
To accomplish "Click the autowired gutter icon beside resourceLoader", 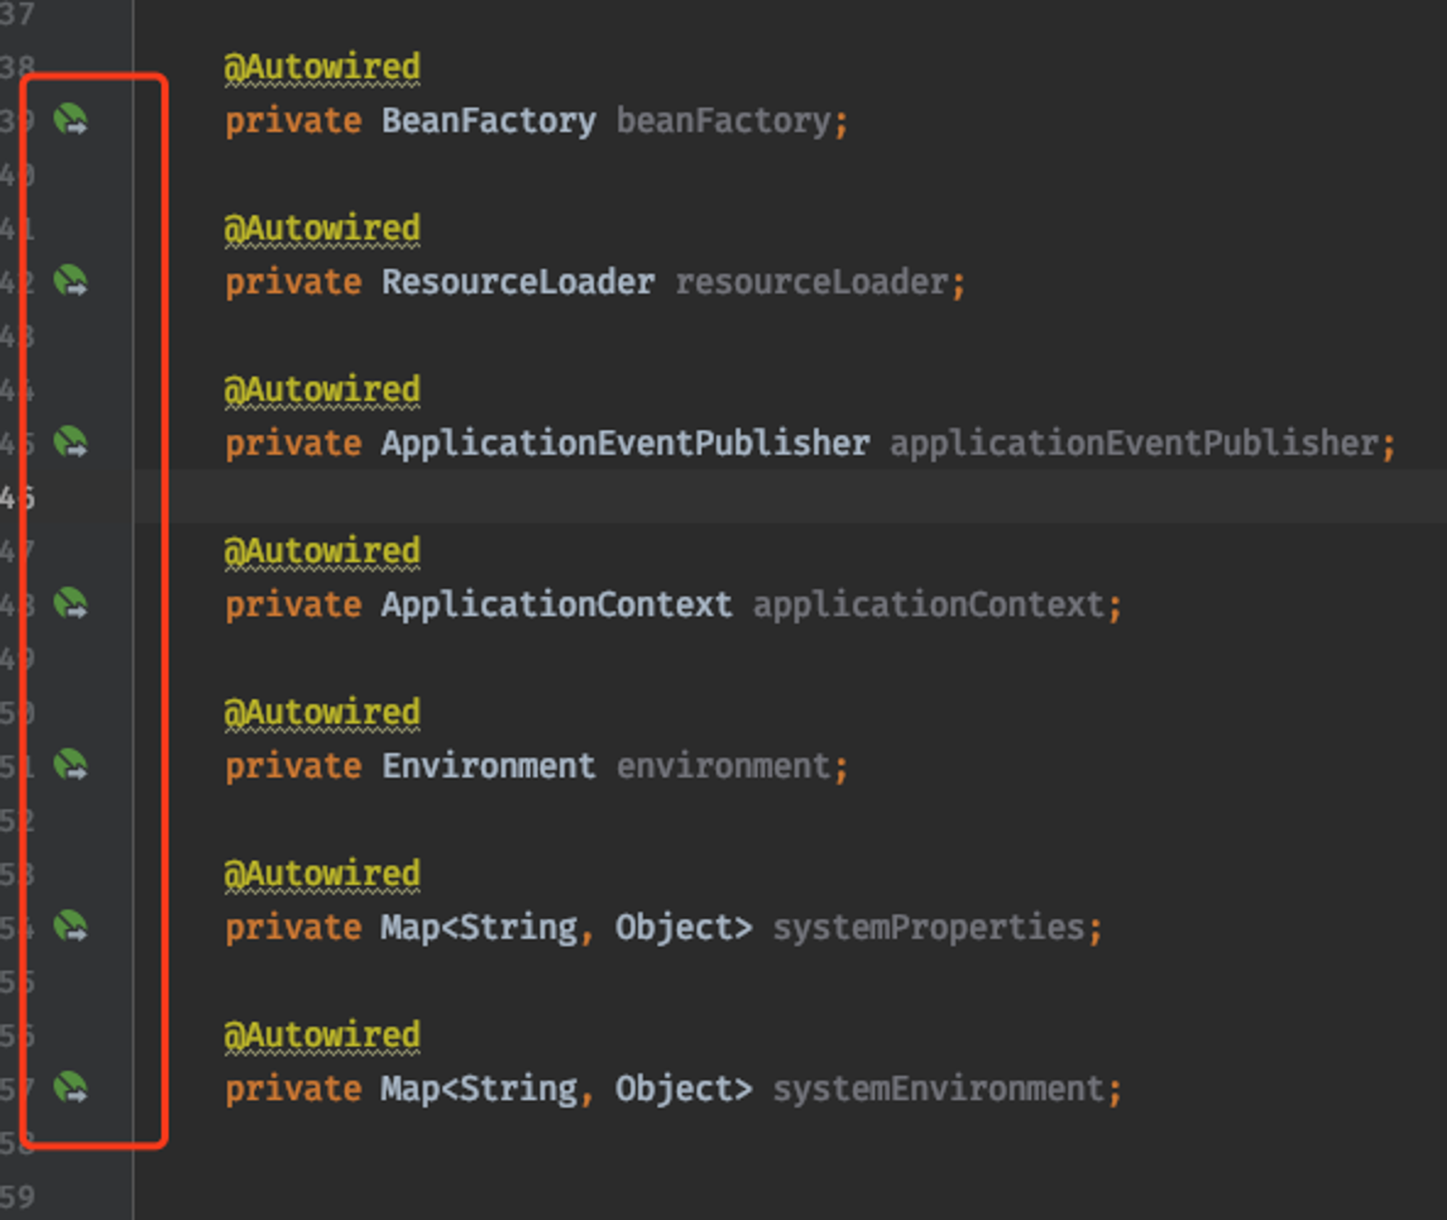I will tap(70, 281).
